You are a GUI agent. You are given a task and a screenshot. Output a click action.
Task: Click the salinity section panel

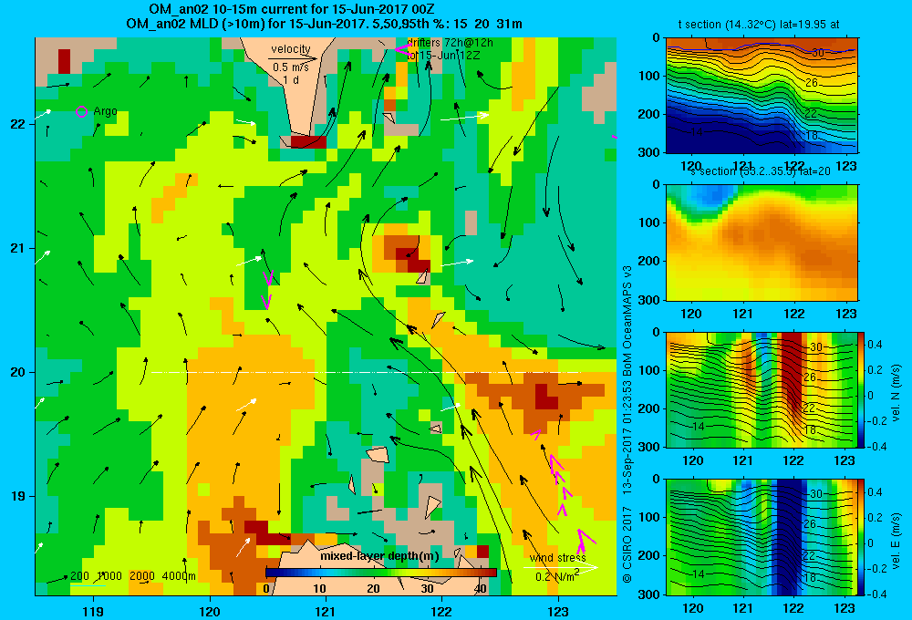click(762, 243)
